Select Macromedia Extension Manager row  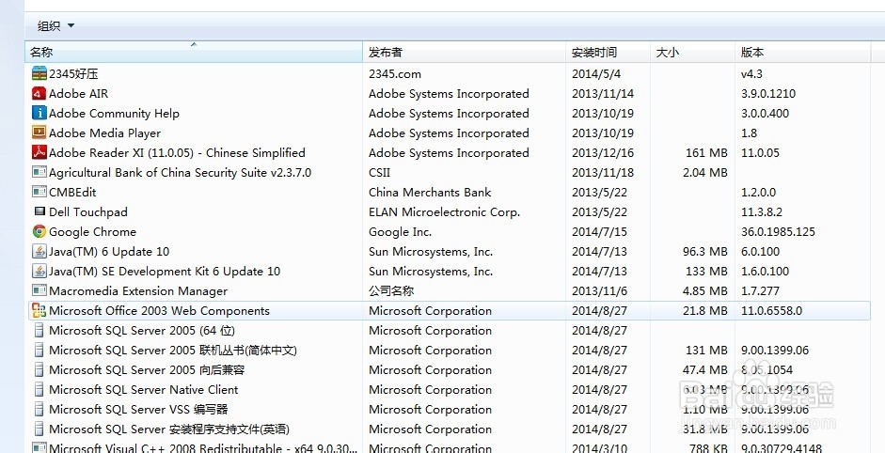pyautogui.click(x=137, y=291)
